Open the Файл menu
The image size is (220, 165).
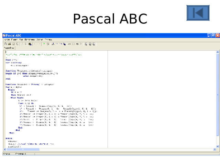click(x=7, y=40)
